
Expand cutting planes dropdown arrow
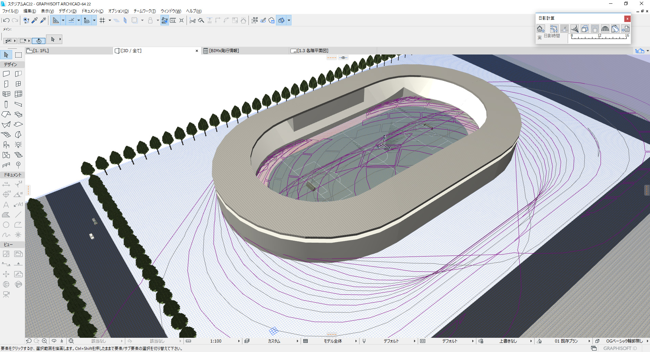point(289,20)
